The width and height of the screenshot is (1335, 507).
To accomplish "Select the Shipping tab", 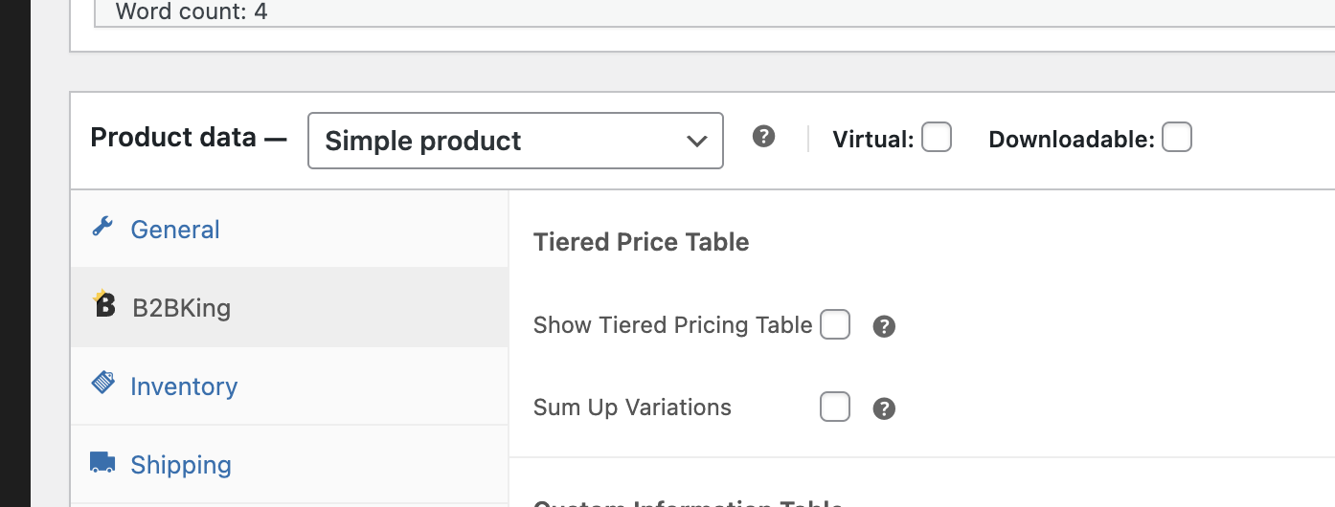I will tap(181, 465).
